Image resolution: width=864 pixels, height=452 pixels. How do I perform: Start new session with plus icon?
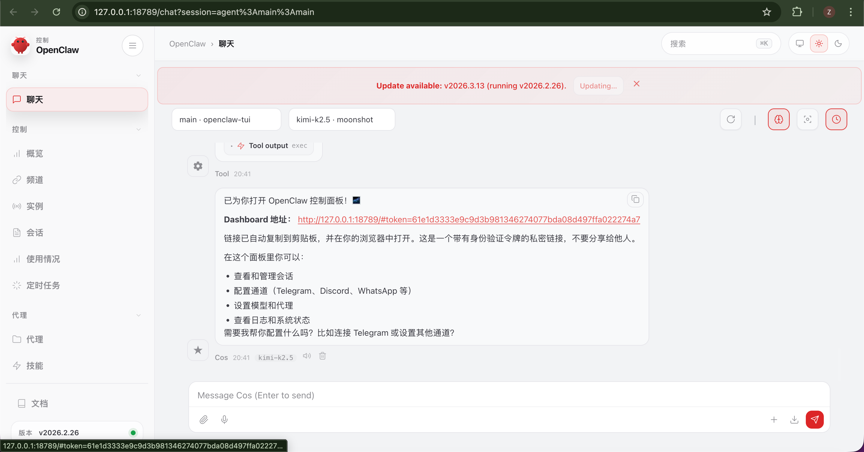tap(774, 420)
